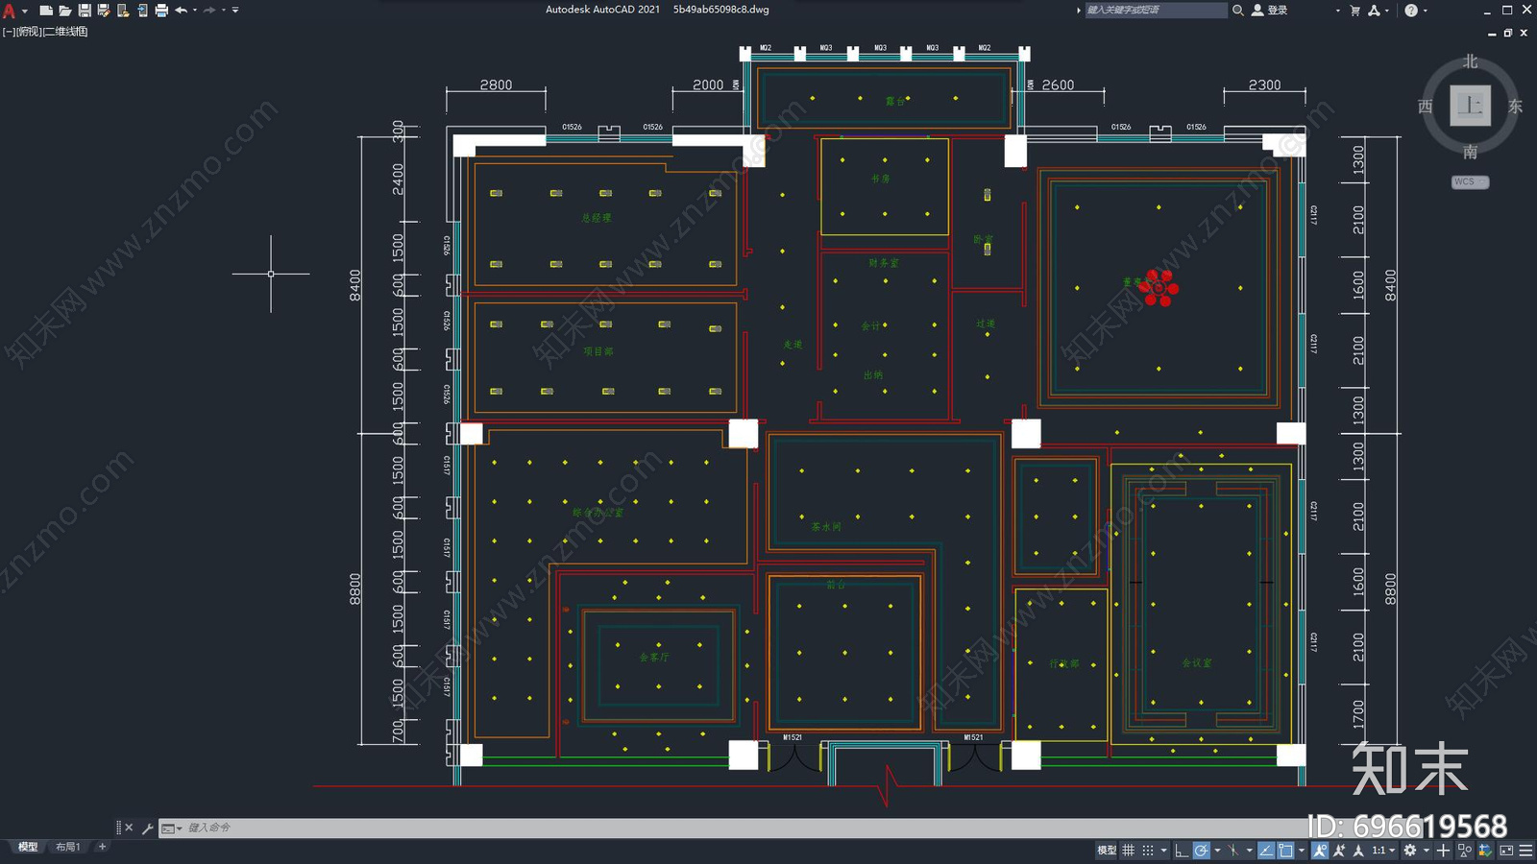The image size is (1537, 864).
Task: Close the command line with X icon
Action: (129, 828)
